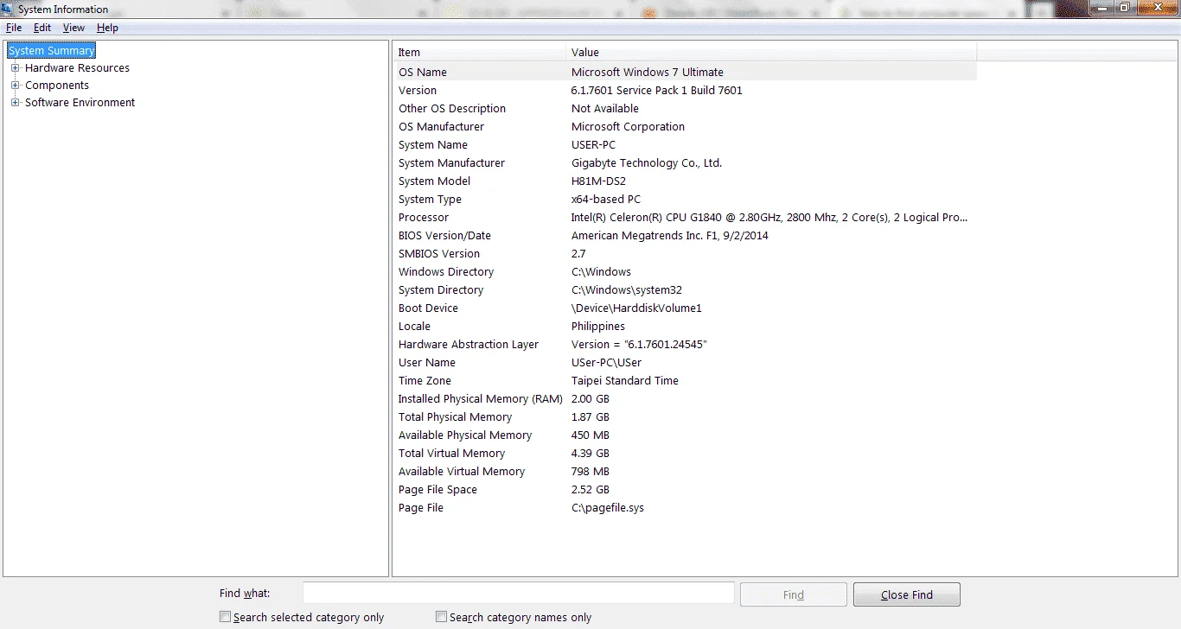Select the Page File Space row

tap(686, 490)
